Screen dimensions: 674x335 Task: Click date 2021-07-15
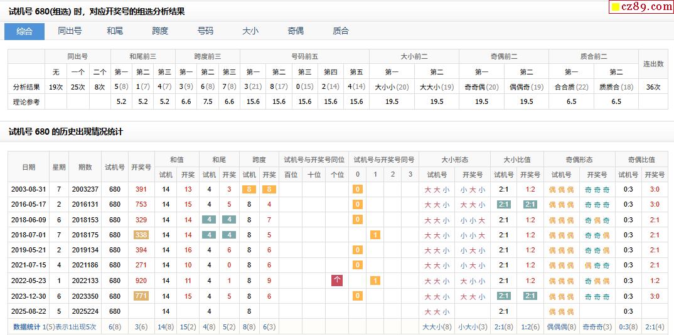tap(29, 265)
